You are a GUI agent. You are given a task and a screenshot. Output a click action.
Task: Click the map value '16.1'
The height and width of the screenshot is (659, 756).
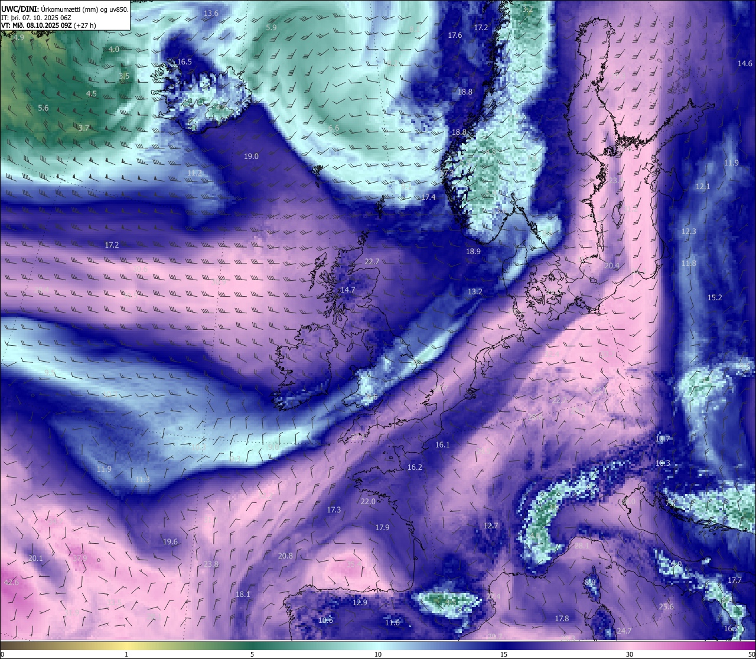point(442,444)
